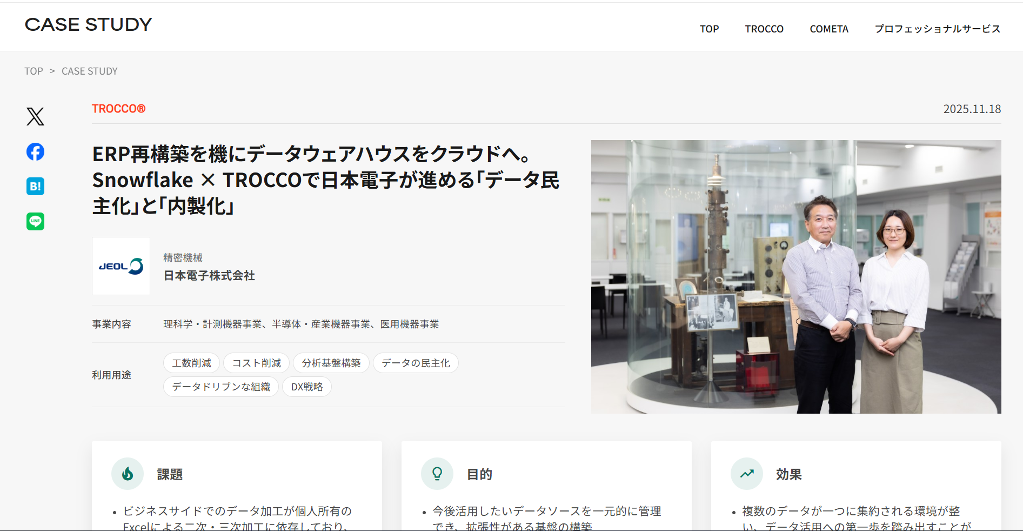Select the データの民主化 tag
Screen dimensions: 1023x531
[x=416, y=363]
